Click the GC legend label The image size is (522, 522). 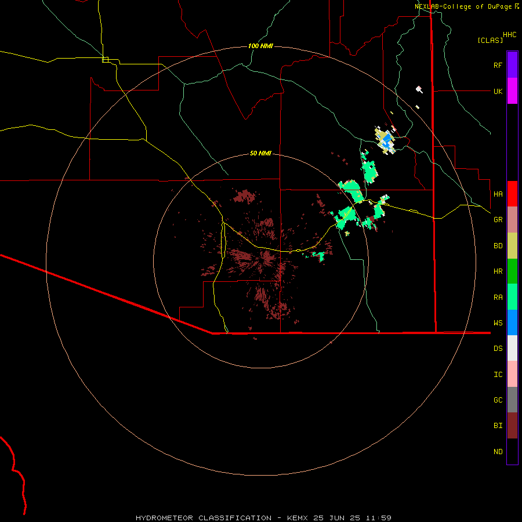pyautogui.click(x=498, y=400)
